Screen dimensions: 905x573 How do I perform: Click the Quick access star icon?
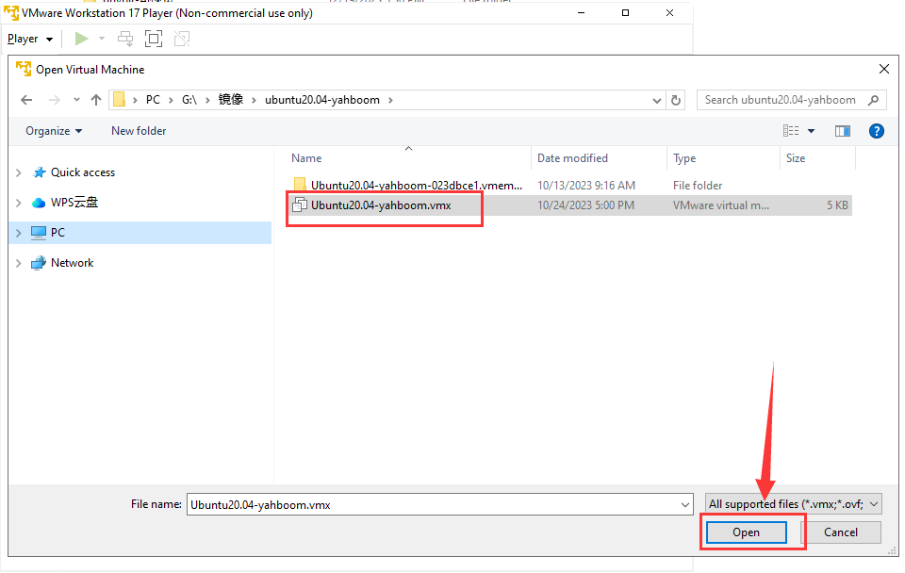(x=40, y=172)
